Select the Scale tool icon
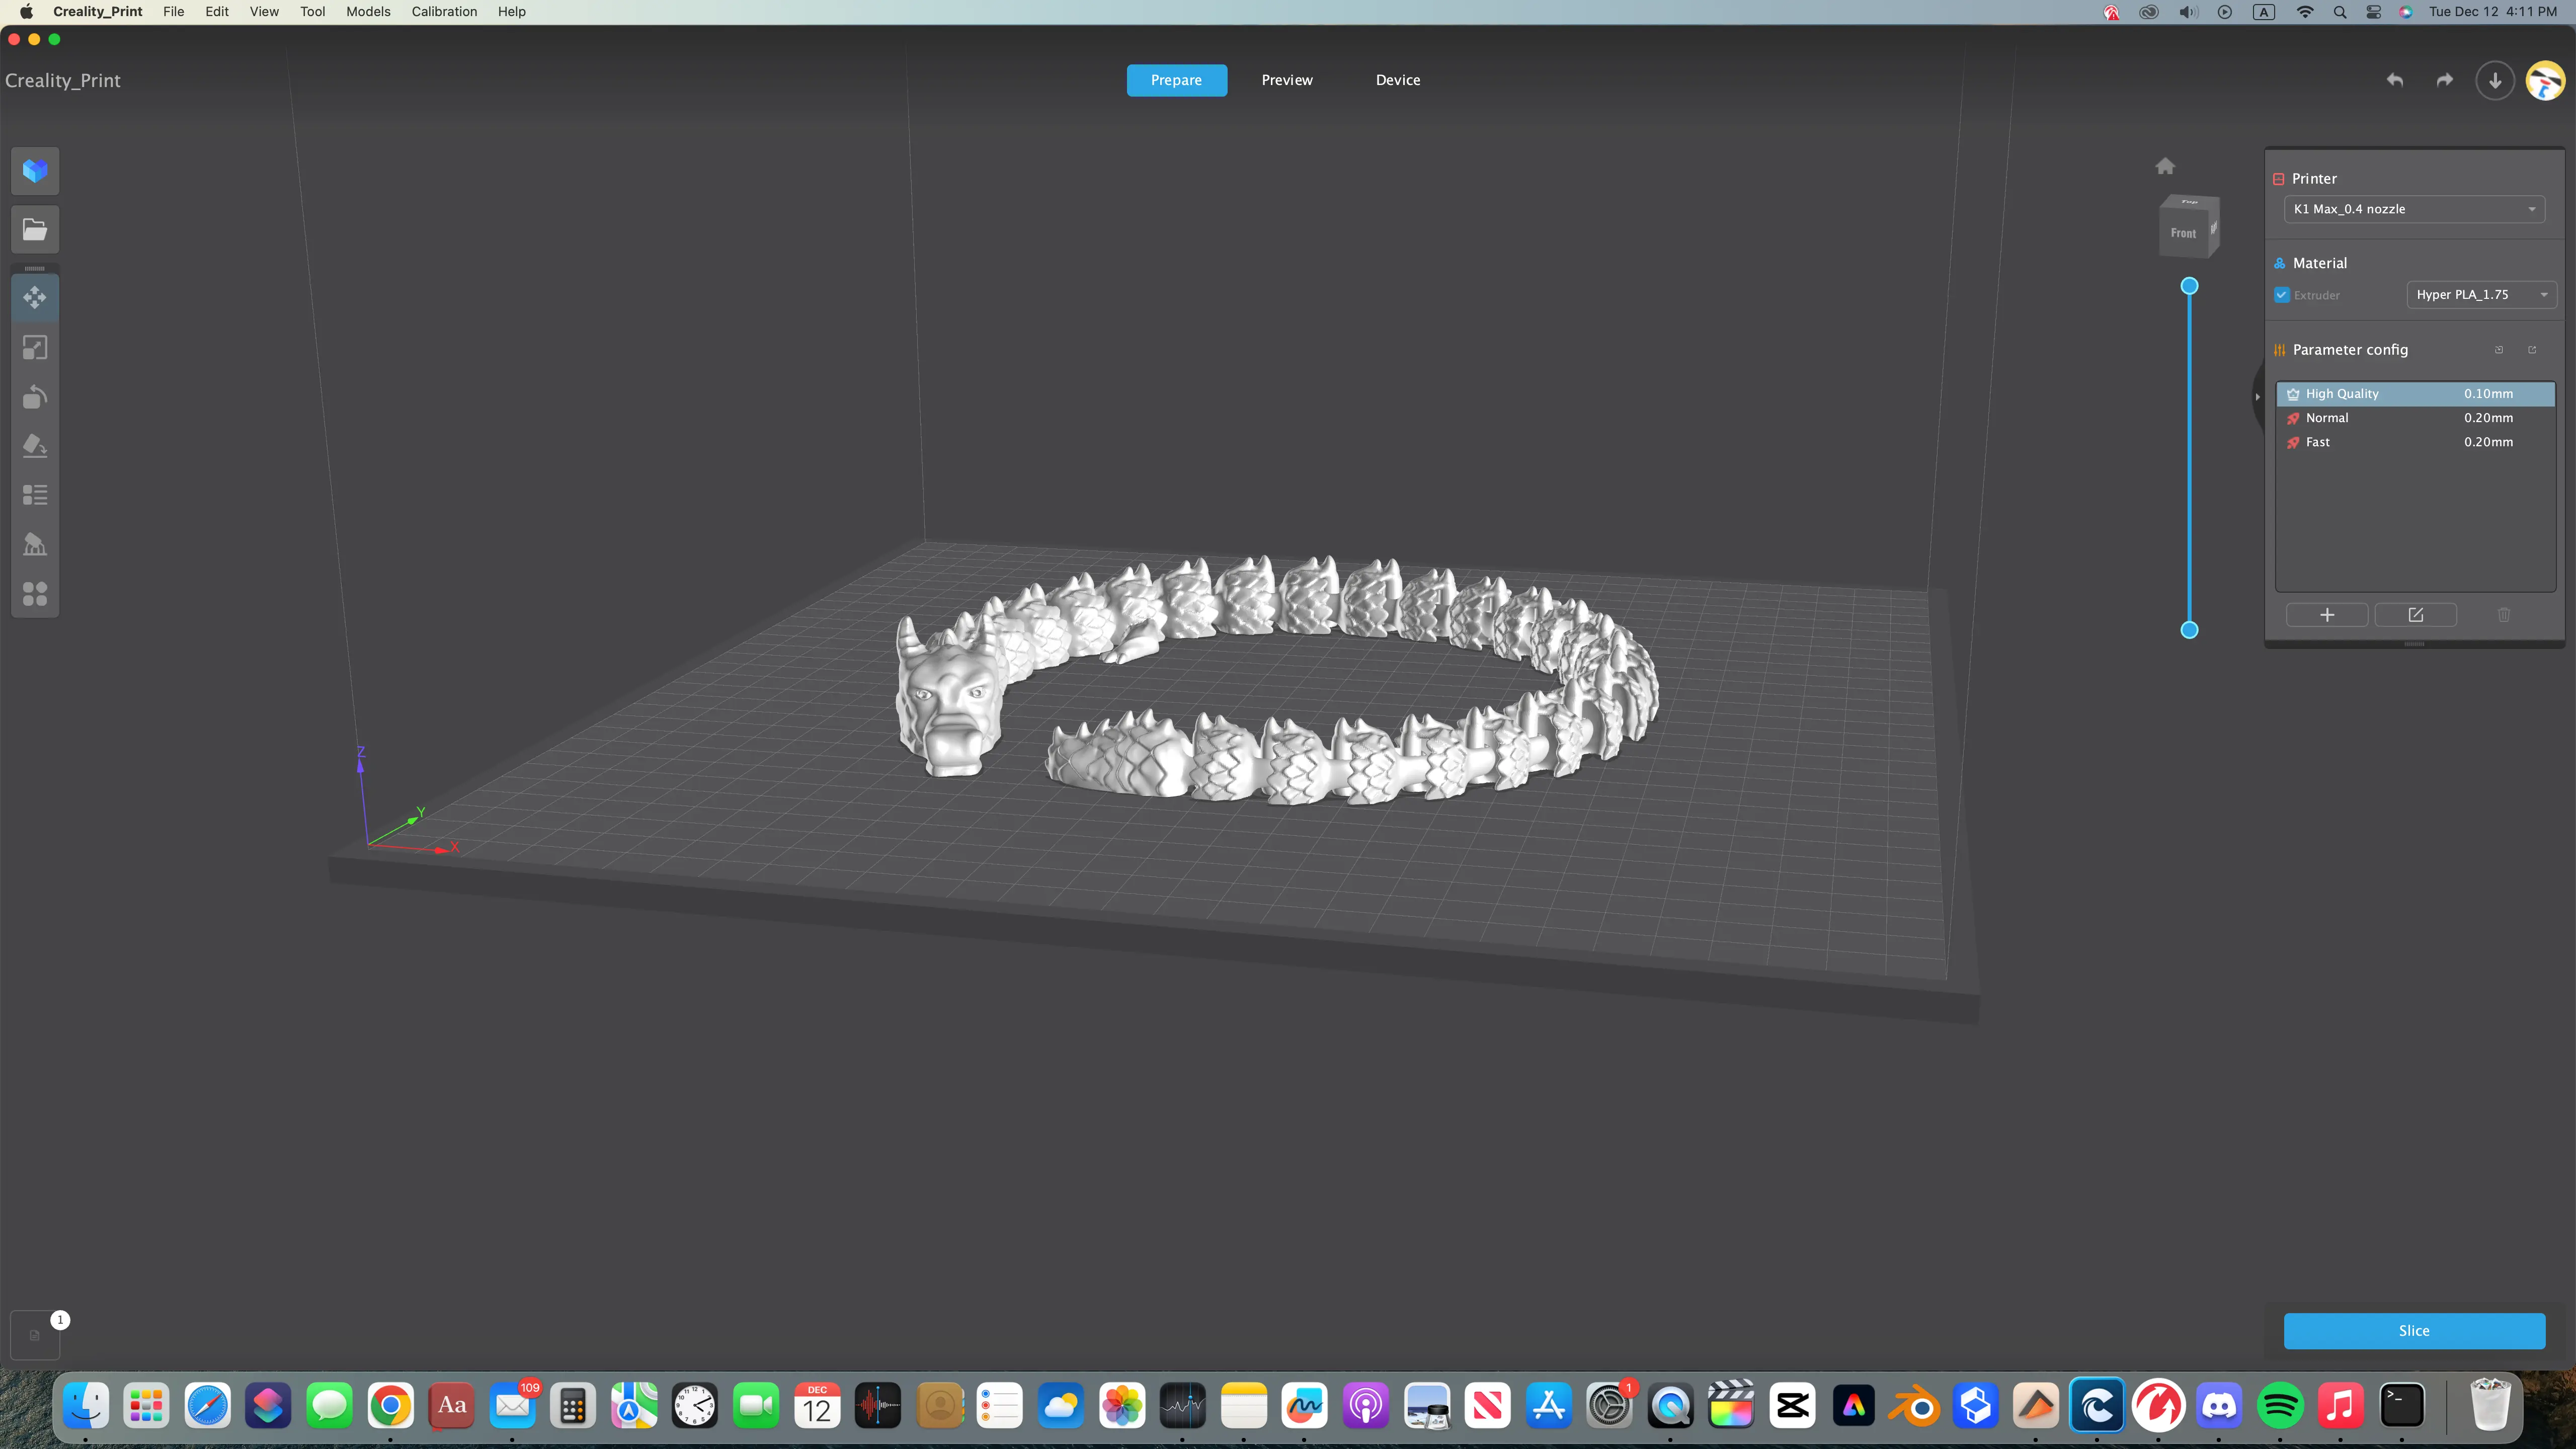The width and height of the screenshot is (2576, 1449). click(35, 347)
